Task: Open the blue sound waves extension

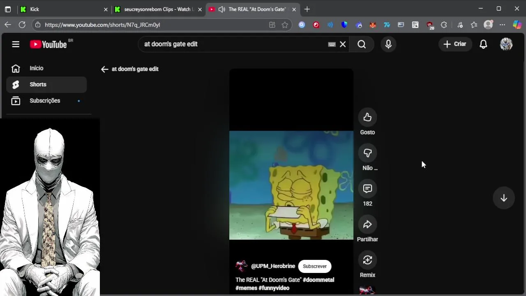Action: coord(330,25)
